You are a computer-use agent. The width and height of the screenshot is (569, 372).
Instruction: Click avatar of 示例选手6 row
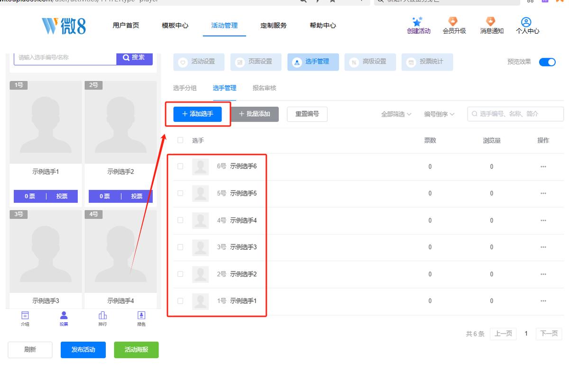tap(201, 166)
